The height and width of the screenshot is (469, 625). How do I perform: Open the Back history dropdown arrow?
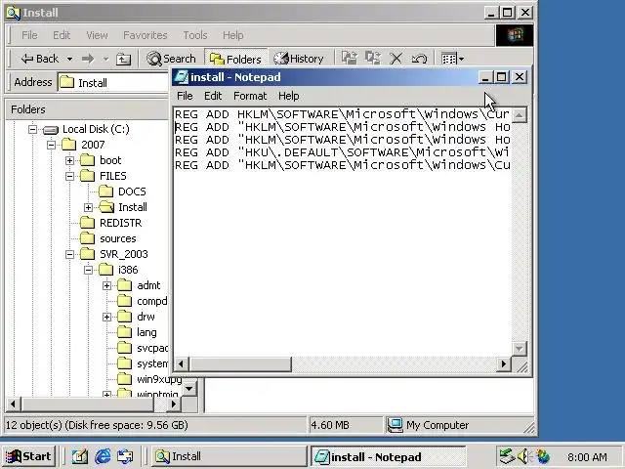click(69, 59)
